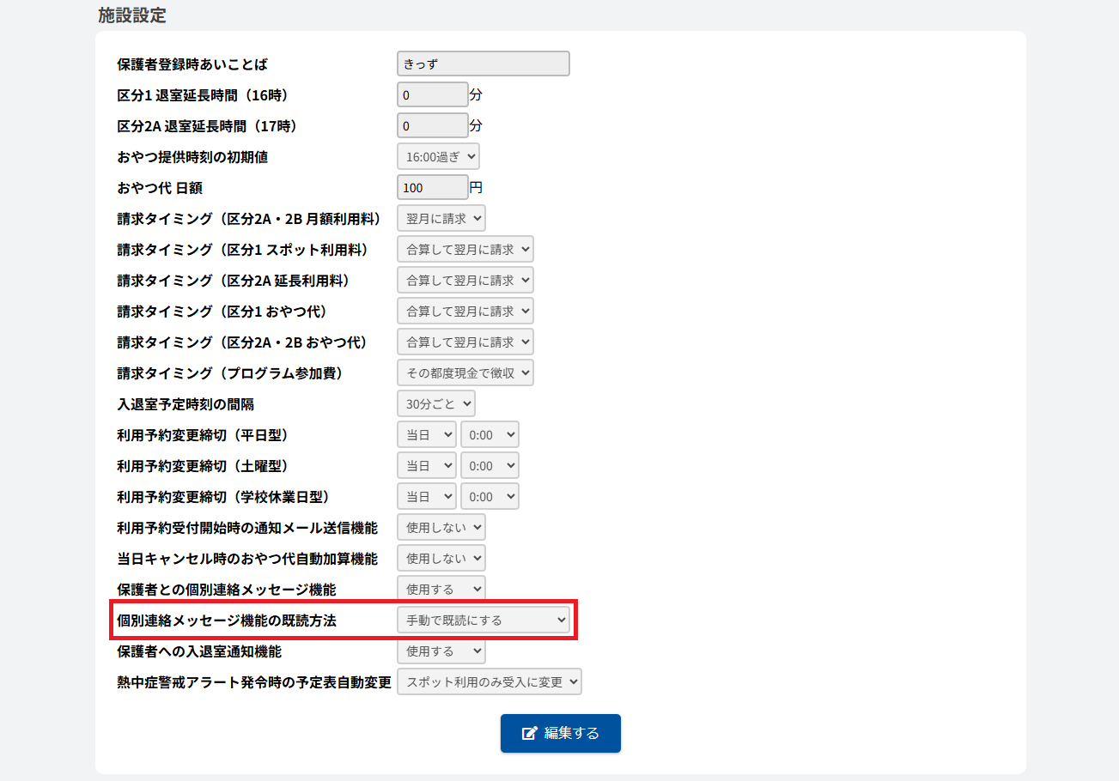Open 利用予約受付開始時の通知メール送信機能 dropdown
1119x781 pixels.
click(x=441, y=527)
